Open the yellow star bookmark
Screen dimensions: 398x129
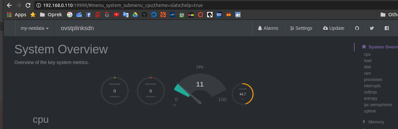click(33, 15)
